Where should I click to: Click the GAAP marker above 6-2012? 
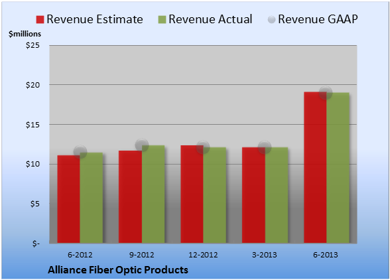pos(80,151)
